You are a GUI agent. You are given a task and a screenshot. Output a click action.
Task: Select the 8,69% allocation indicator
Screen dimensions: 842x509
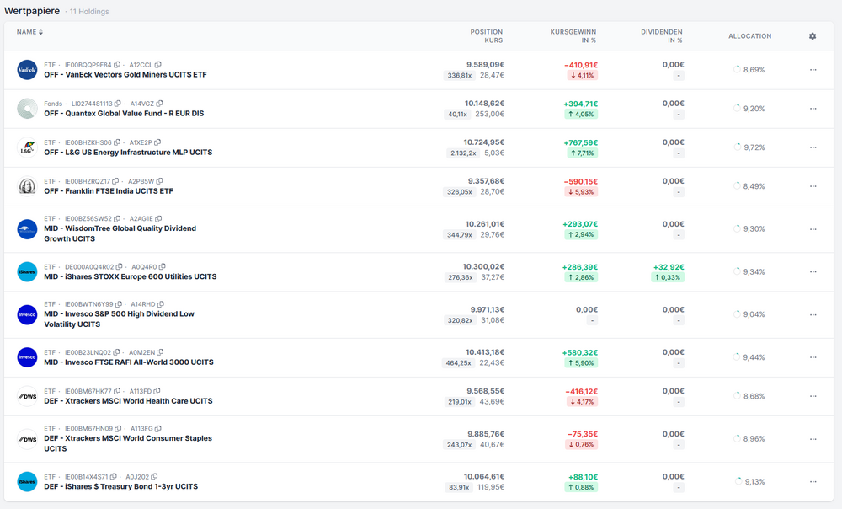749,70
